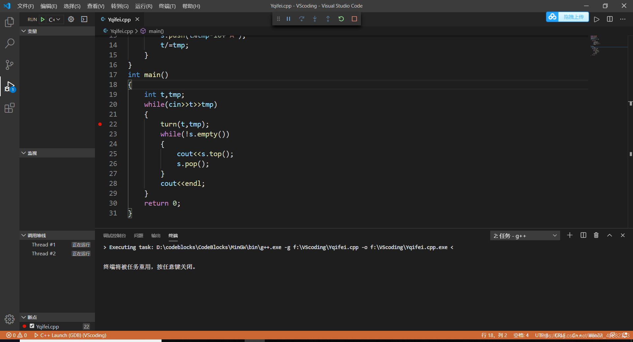
Task: Open the 转到(G) menu
Action: coord(120,6)
